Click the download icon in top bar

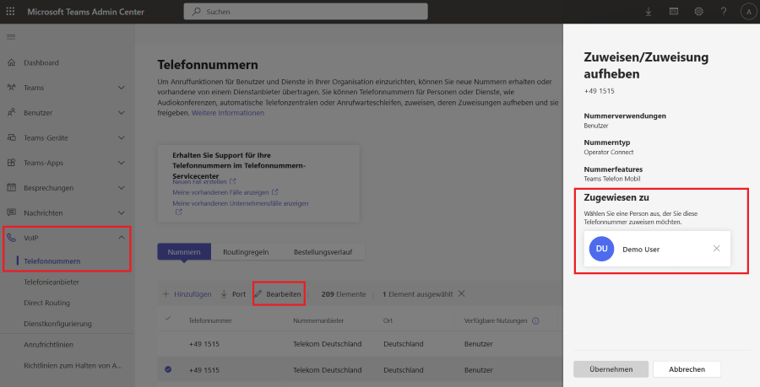649,12
